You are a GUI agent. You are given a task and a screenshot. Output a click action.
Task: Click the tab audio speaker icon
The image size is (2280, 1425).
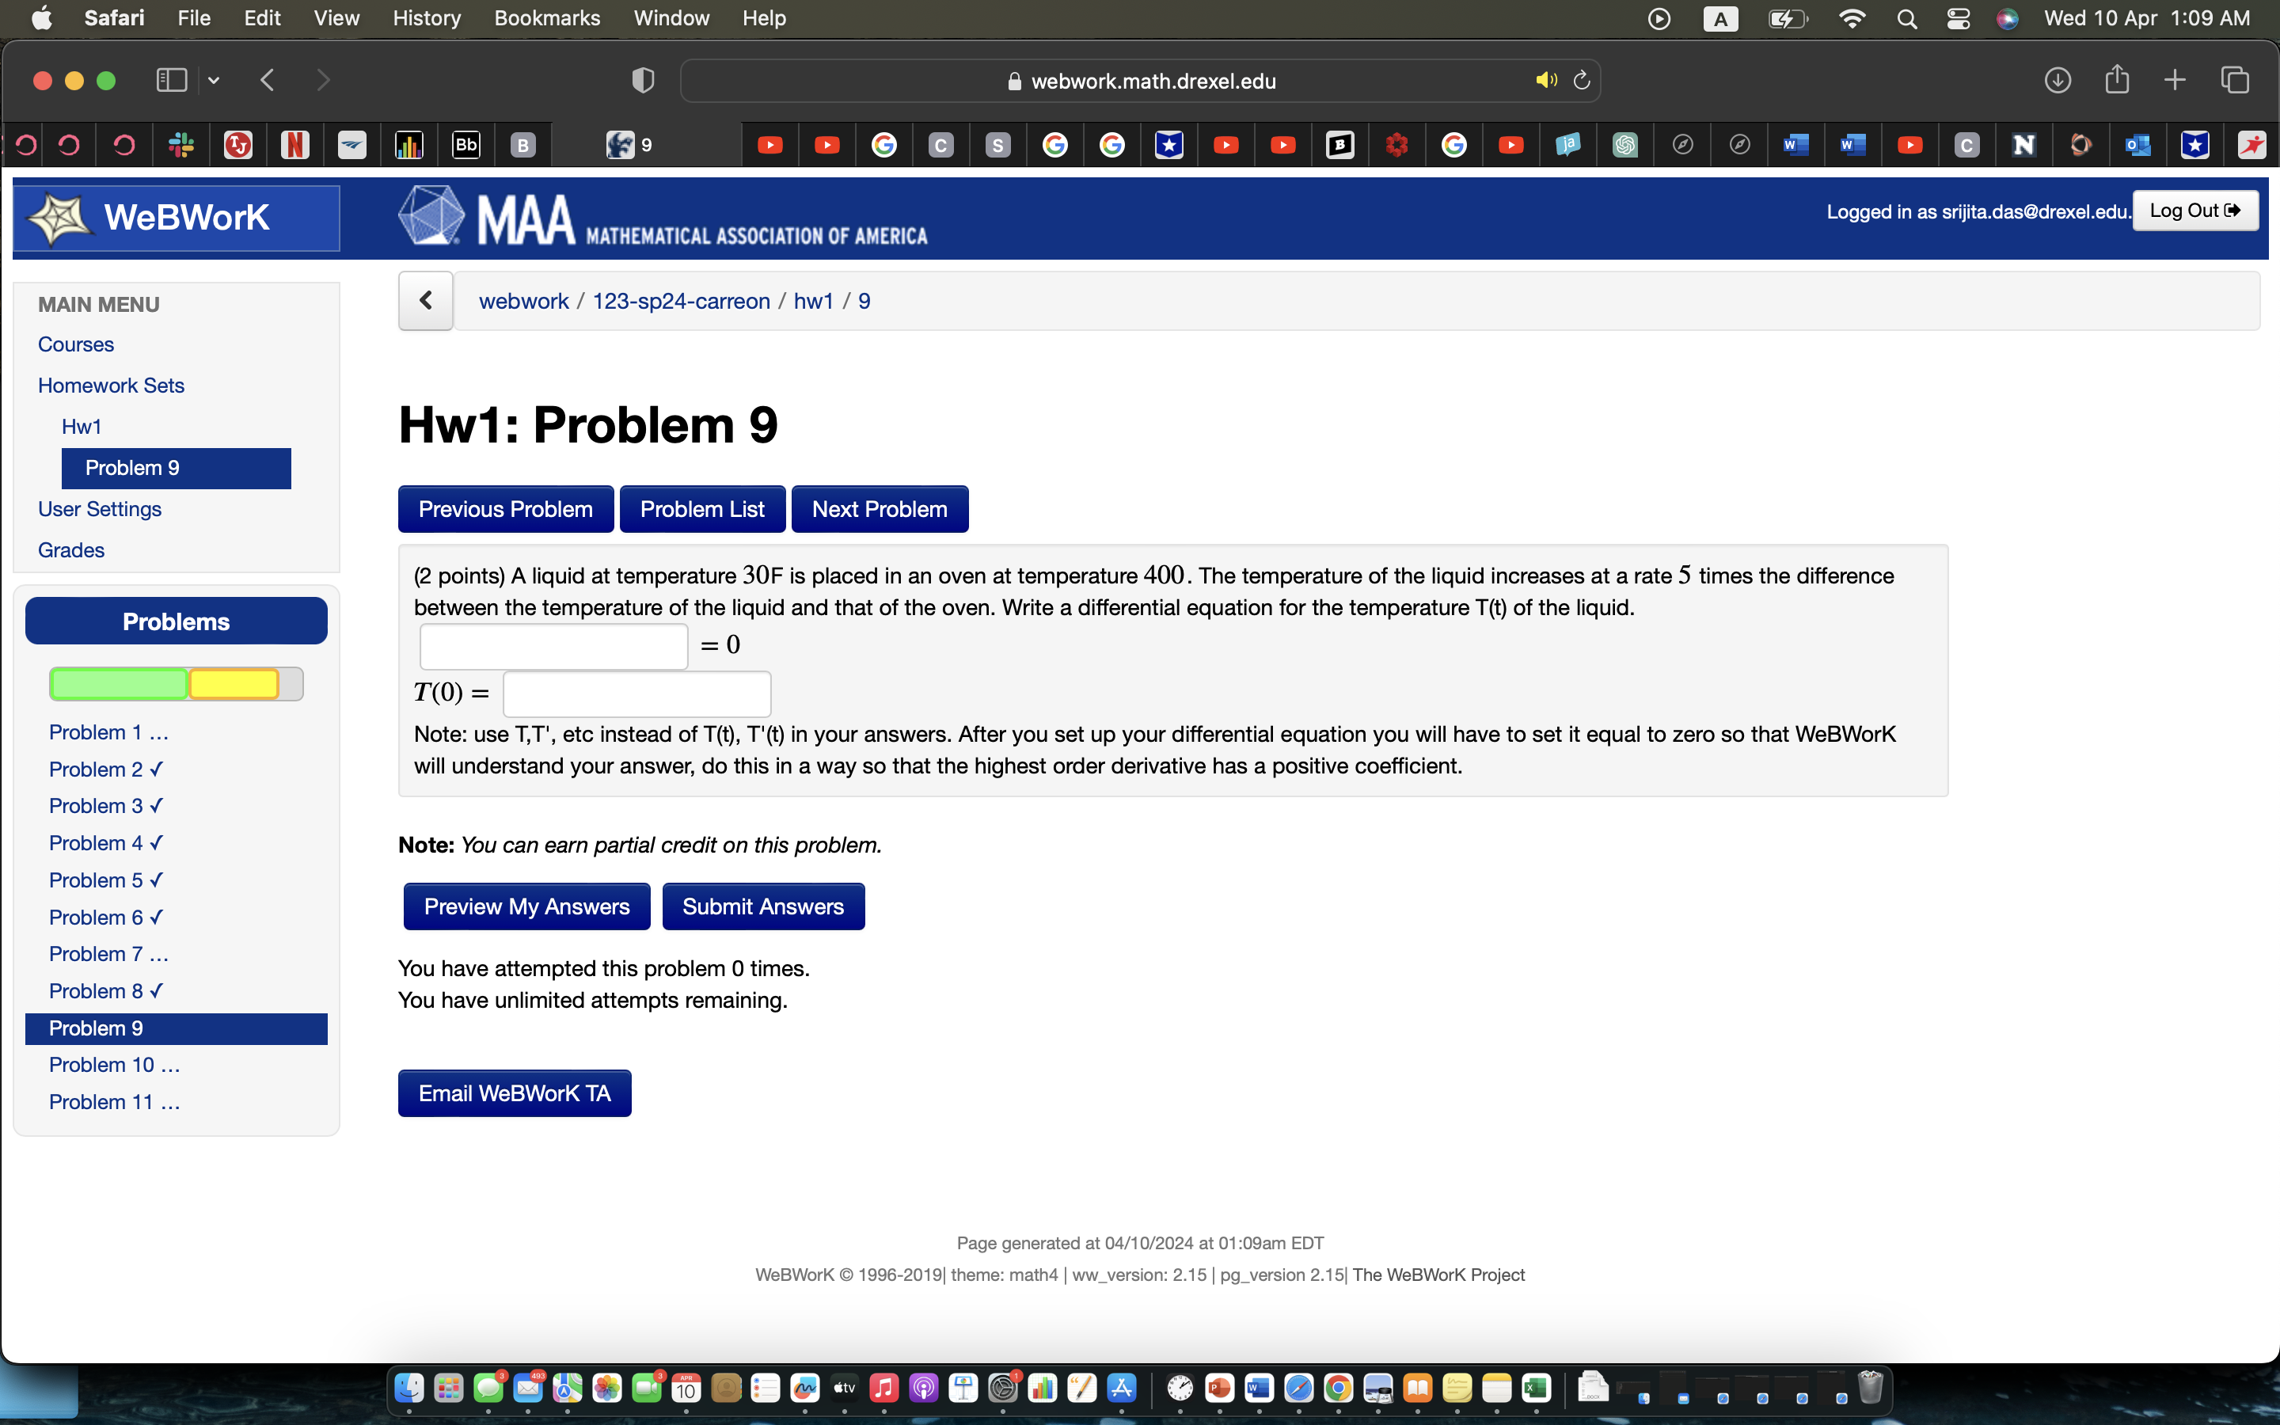(1545, 80)
